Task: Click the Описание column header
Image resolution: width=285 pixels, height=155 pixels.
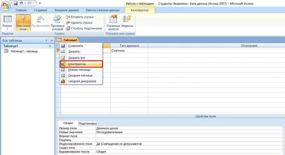Action: click(x=249, y=46)
